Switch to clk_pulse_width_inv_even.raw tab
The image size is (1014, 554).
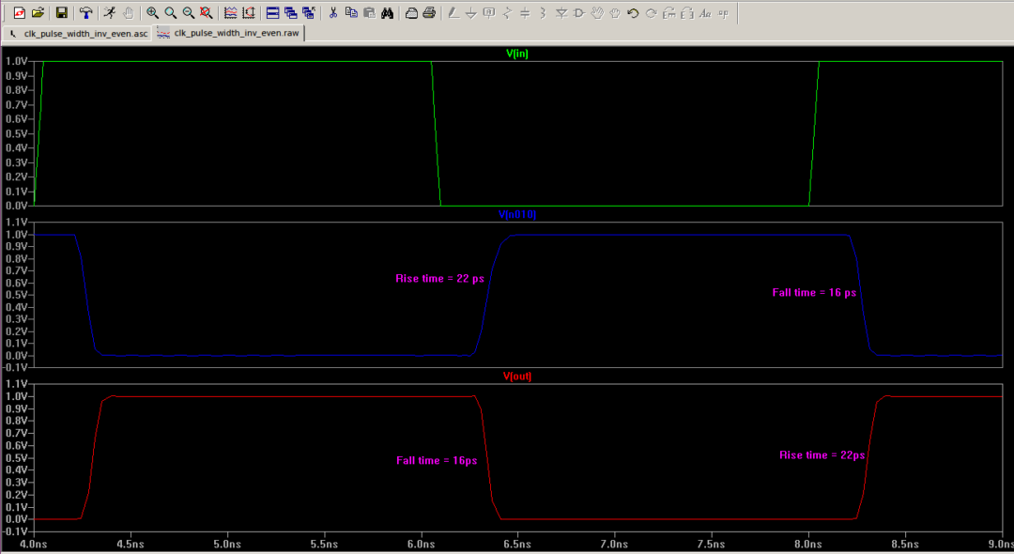tap(229, 33)
